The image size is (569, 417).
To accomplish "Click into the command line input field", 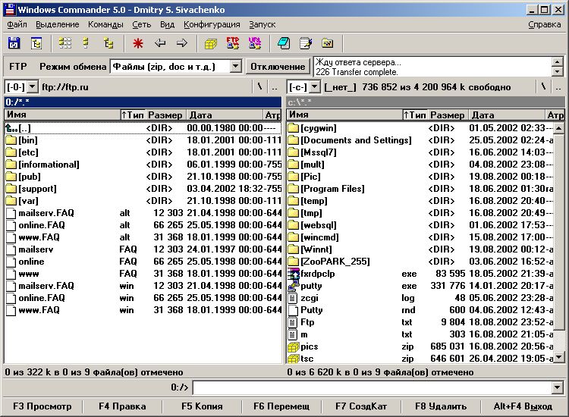I will pos(372,387).
